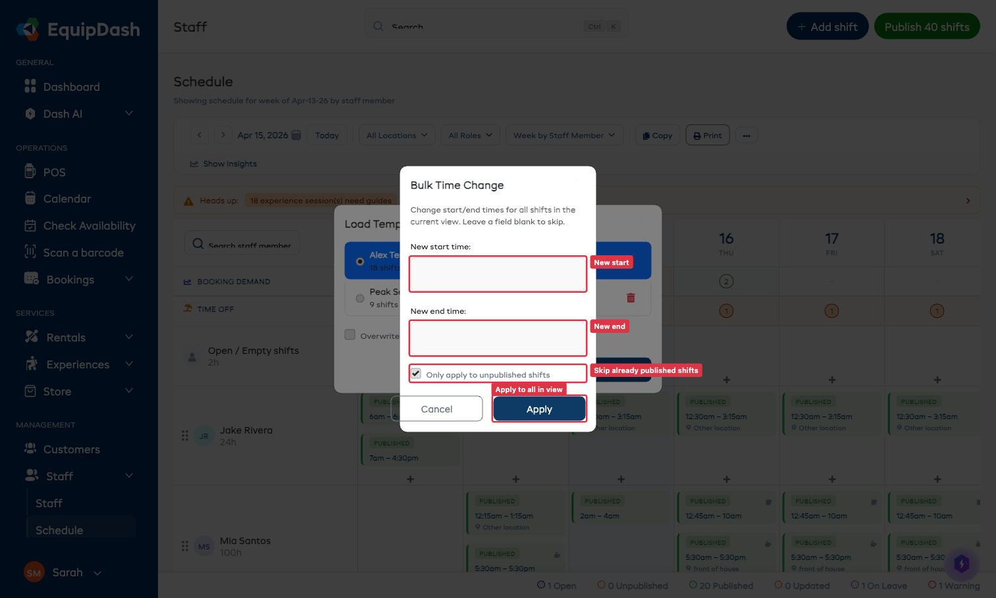Grab the drag handle beside Mia Santos
The height and width of the screenshot is (598, 996).
[185, 546]
